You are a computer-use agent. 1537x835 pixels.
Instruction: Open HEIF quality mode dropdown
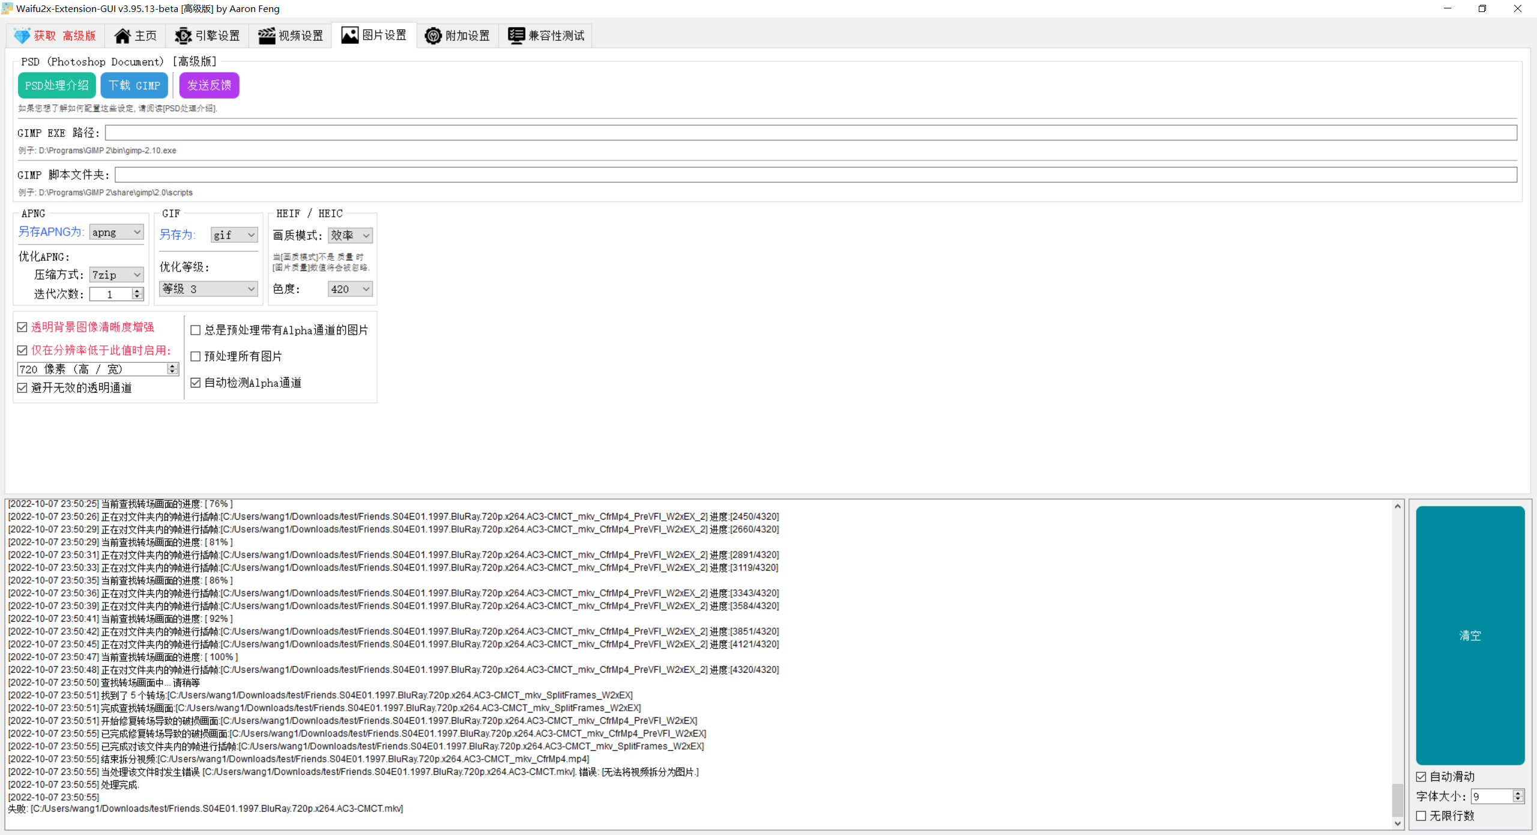350,235
